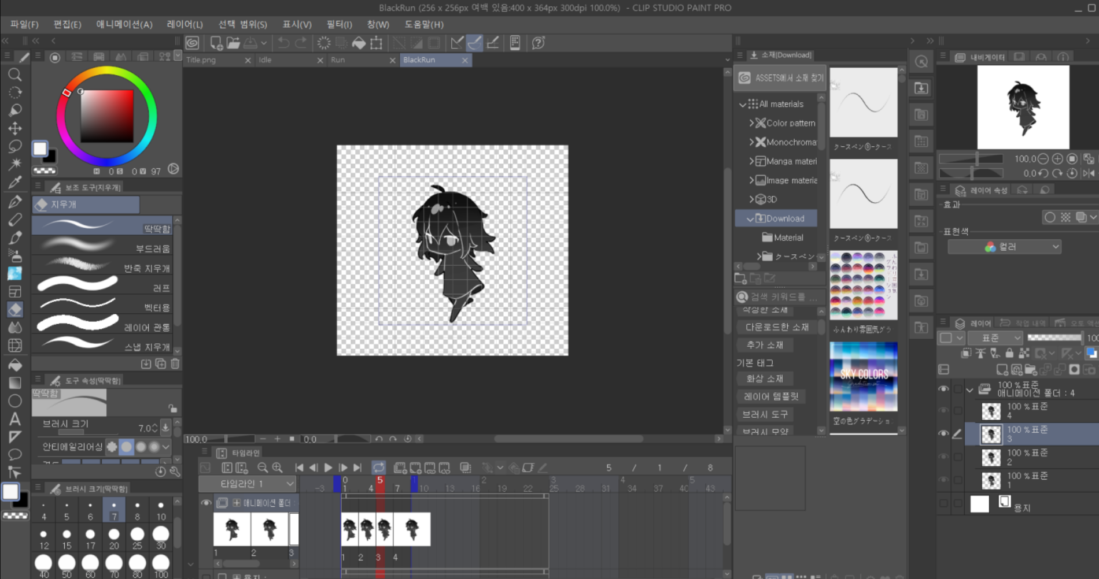Viewport: 1099px width, 579px height.
Task: Select the Eyedropper tool
Action: [x=15, y=183]
